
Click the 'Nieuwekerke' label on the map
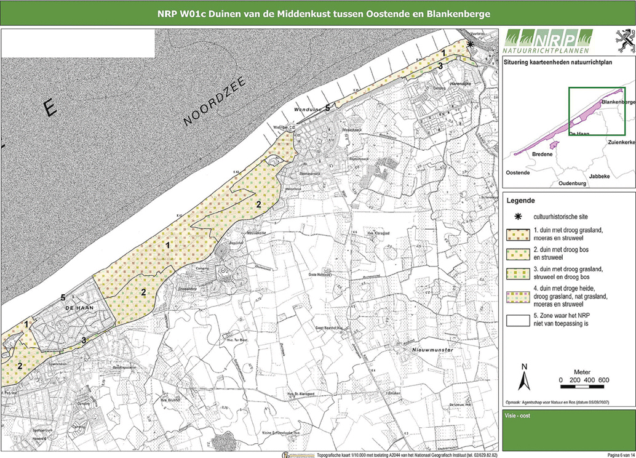click(256, 233)
